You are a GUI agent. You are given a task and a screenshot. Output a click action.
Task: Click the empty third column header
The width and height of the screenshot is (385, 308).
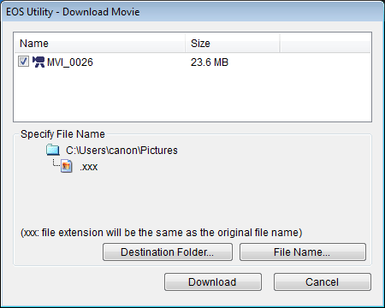[x=325, y=44]
